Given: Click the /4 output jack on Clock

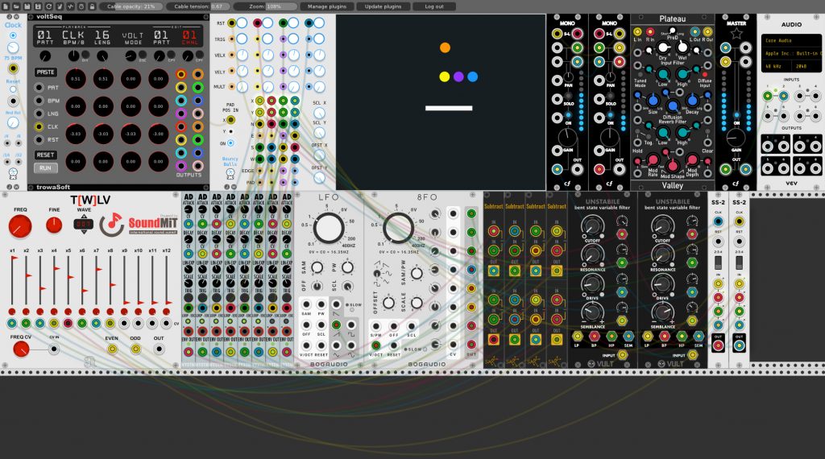Looking at the screenshot, I should click(x=6, y=143).
